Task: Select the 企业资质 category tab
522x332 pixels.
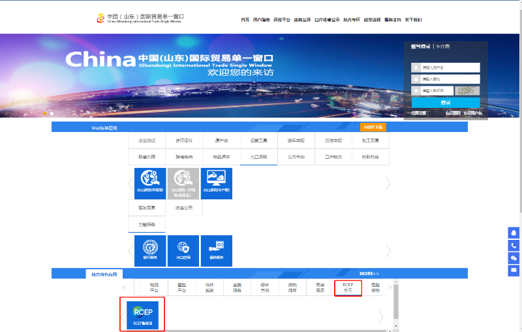Action: (x=147, y=141)
